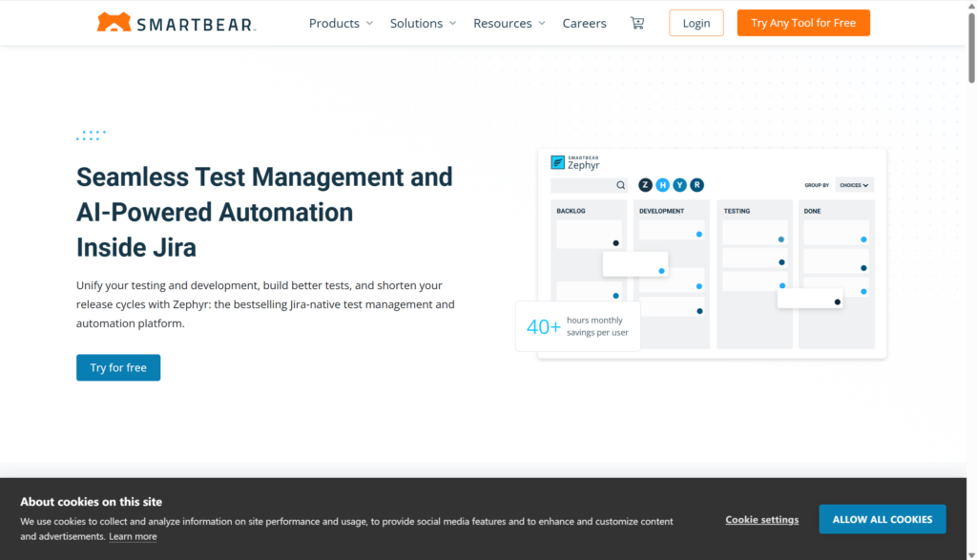Click the blue Try for free button
Viewport: 977px width, 560px height.
click(x=118, y=367)
